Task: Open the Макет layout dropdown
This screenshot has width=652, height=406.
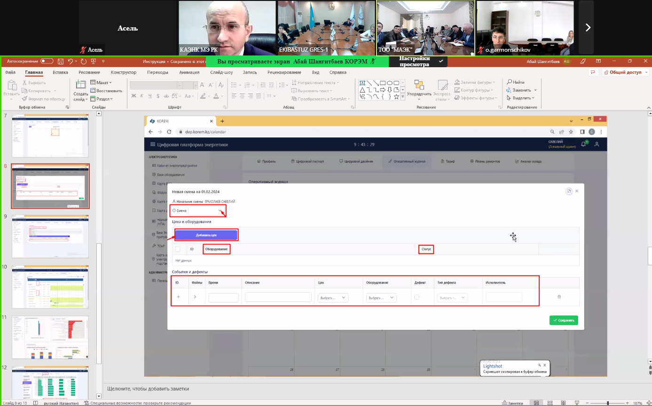Action: 101,83
